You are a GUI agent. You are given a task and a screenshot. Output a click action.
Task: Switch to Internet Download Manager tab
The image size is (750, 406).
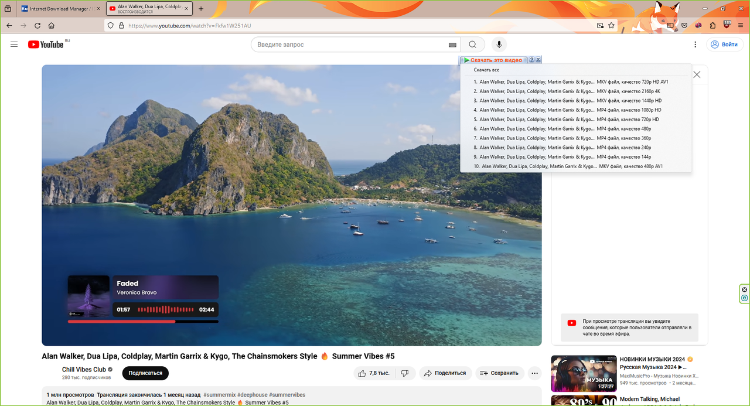[60, 9]
